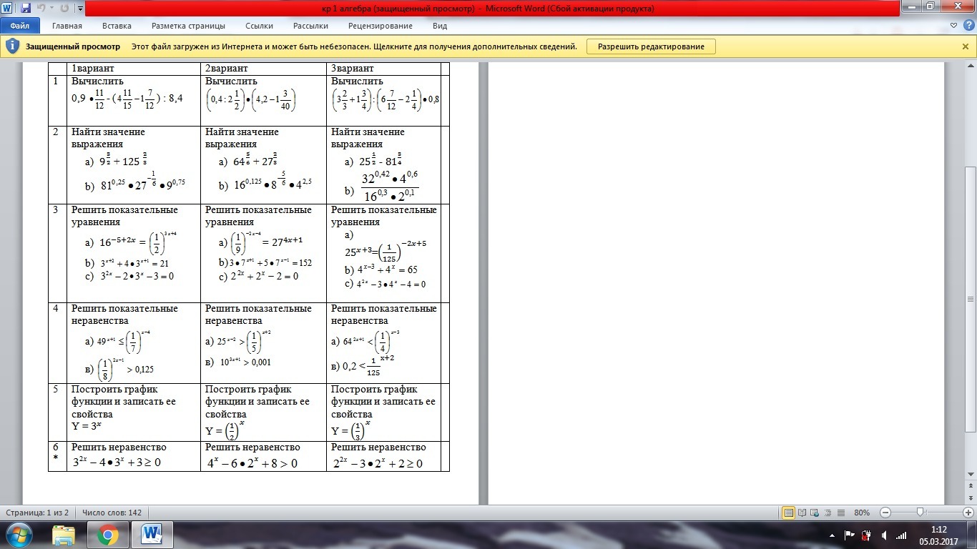The width and height of the screenshot is (977, 549).
Task: Click the battery power tray icon
Action: pos(866,535)
